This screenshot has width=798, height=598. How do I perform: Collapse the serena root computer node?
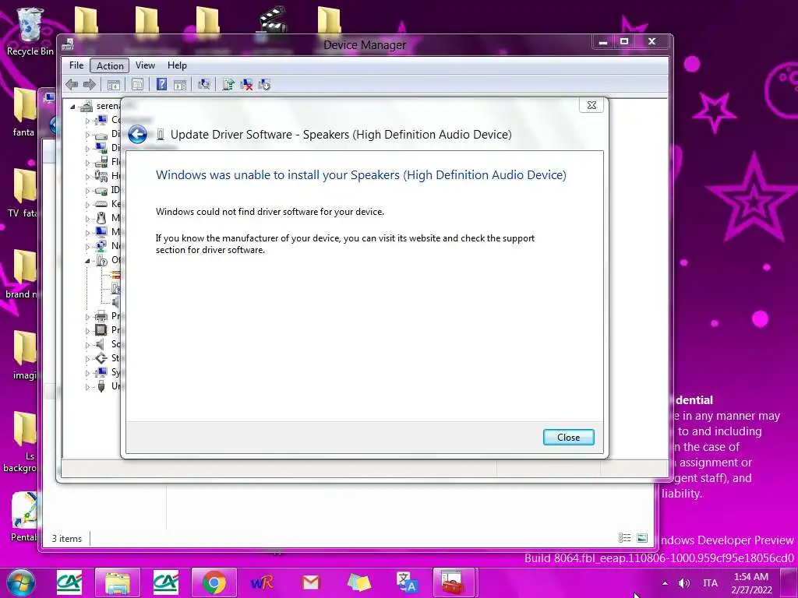pyautogui.click(x=72, y=107)
